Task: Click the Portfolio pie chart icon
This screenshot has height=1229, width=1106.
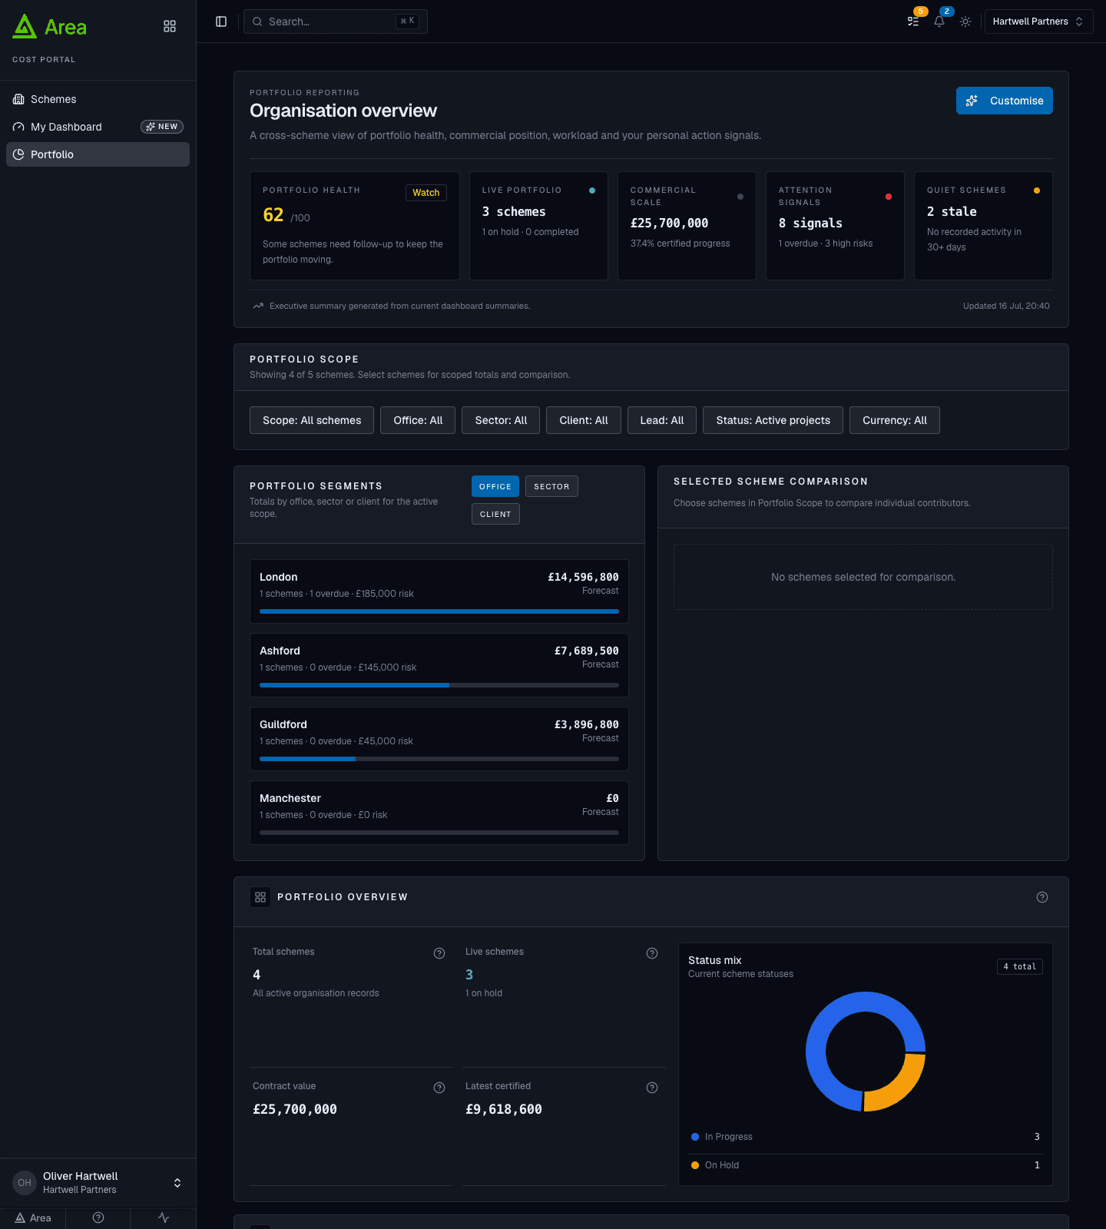Action: click(x=18, y=154)
